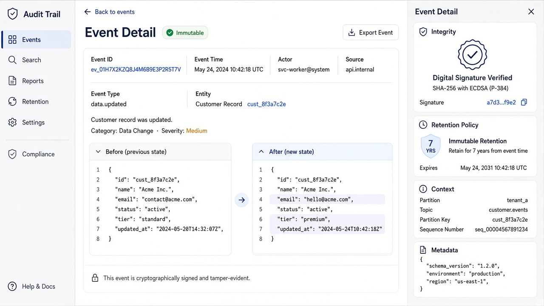Image resolution: width=544 pixels, height=306 pixels.
Task: Click the Retention cycle icon
Action: (x=12, y=102)
